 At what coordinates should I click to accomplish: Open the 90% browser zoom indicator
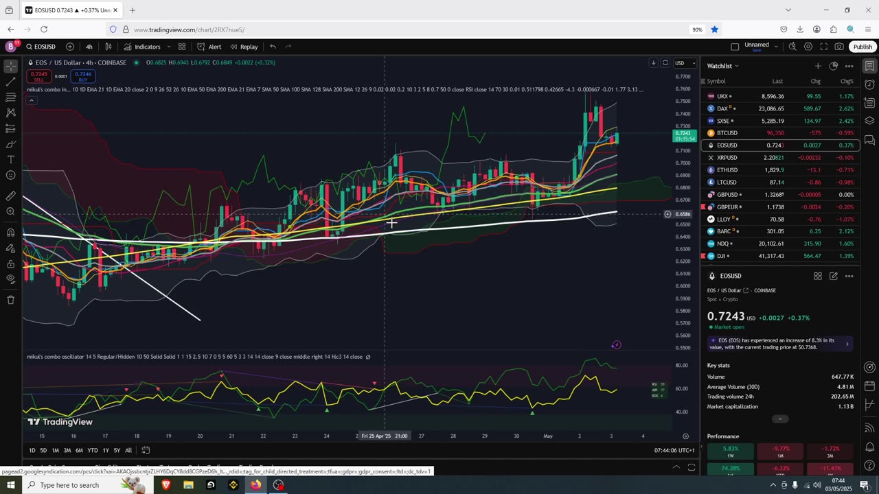pyautogui.click(x=696, y=30)
